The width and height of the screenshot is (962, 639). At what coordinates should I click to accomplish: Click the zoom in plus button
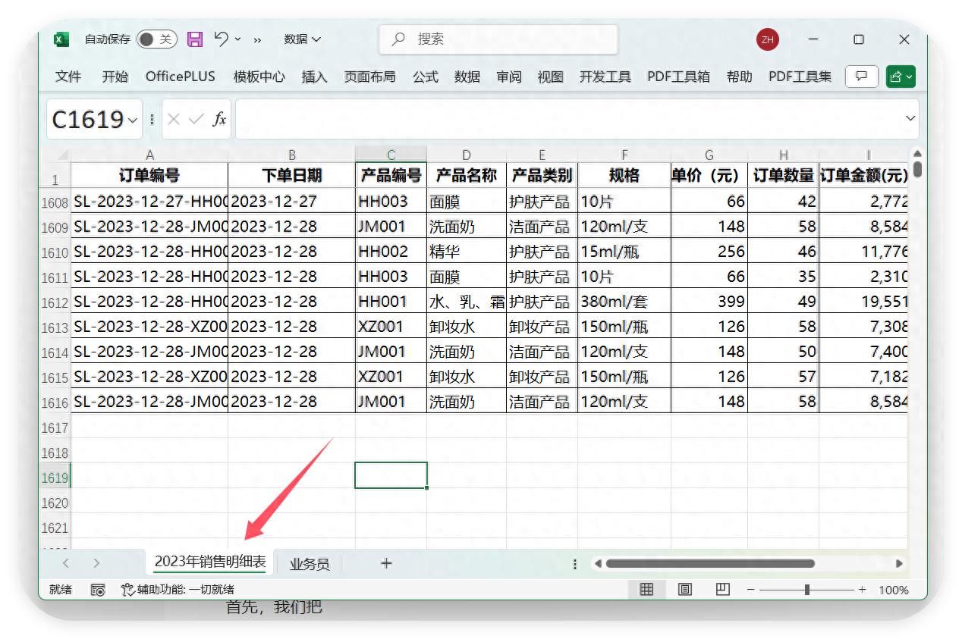point(862,589)
